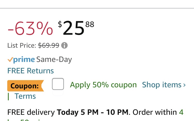Image resolution: width=194 pixels, height=121 pixels.
Task: Tick the 50% coupon checkbox
Action: tap(58, 84)
